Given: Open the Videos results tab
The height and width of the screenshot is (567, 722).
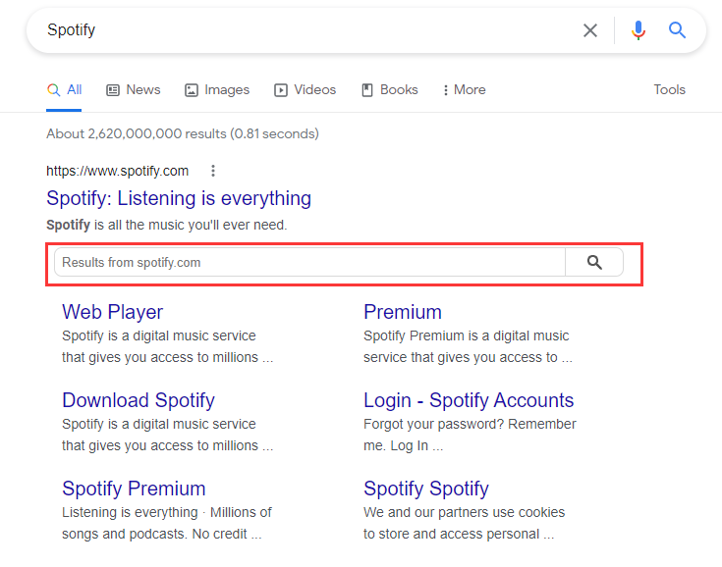Looking at the screenshot, I should pos(305,90).
